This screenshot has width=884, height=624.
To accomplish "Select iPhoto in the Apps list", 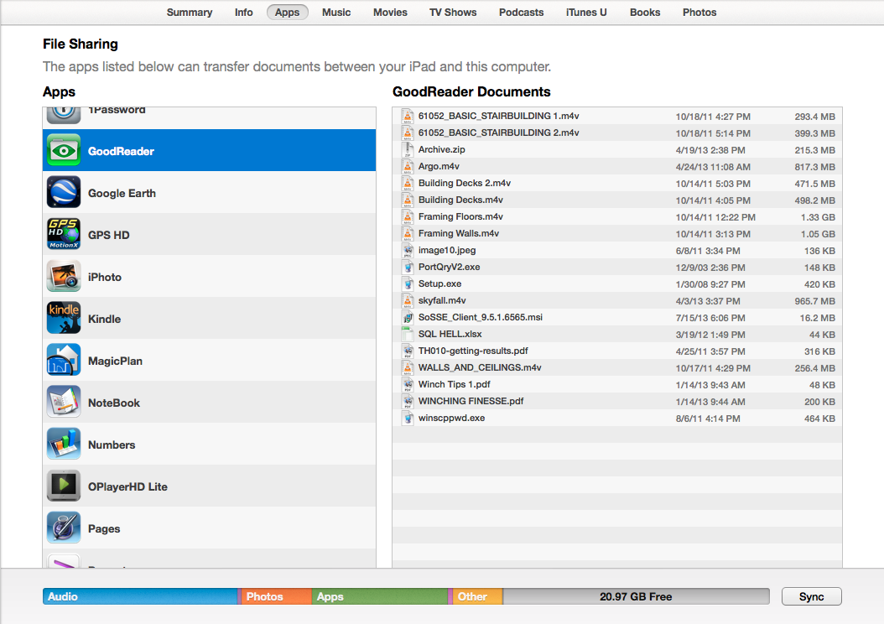I will click(209, 276).
